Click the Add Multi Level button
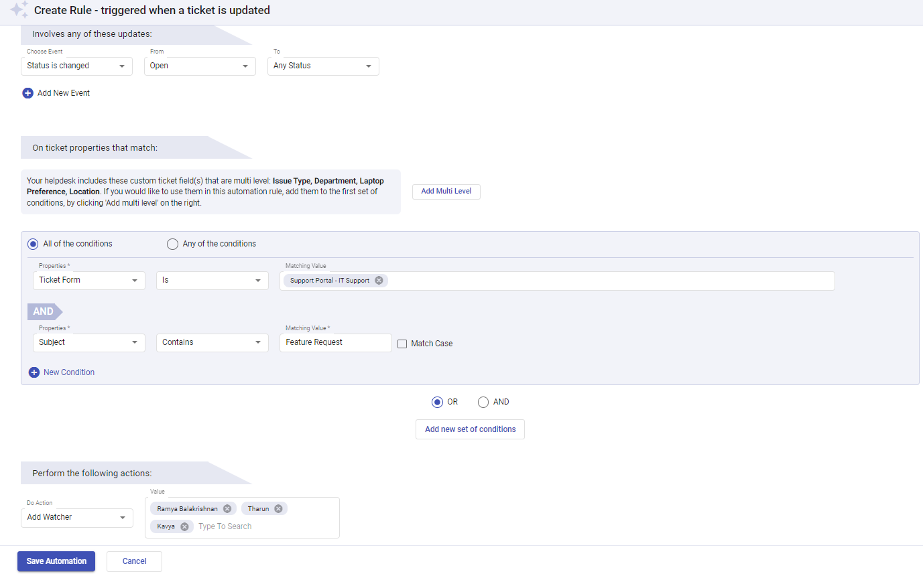923x574 pixels. click(446, 192)
